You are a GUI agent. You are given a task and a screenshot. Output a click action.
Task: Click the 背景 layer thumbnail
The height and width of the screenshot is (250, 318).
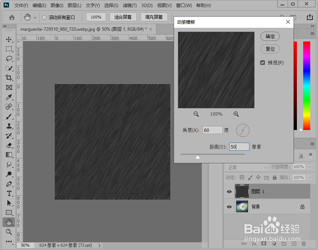[x=242, y=207]
